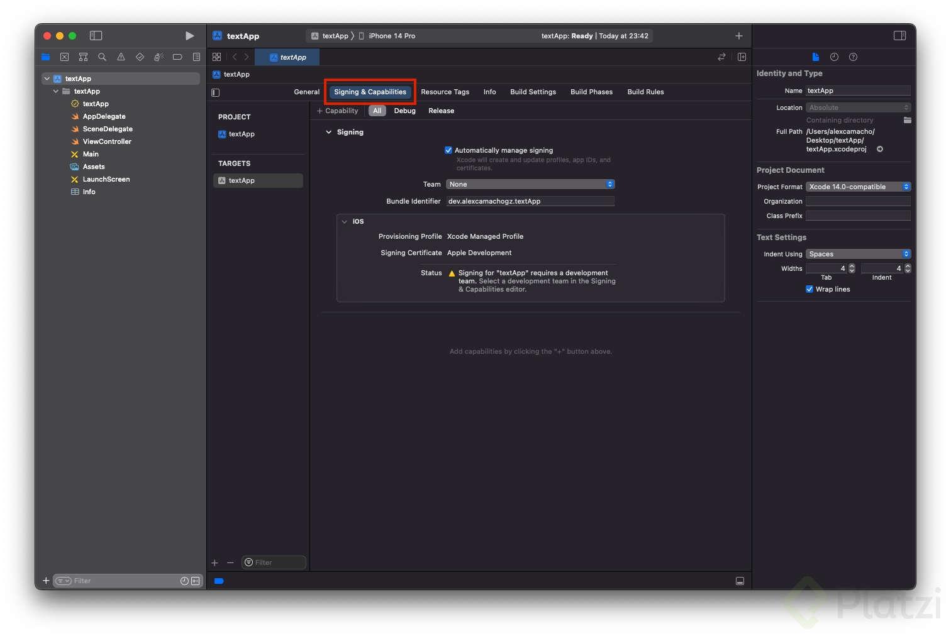The image size is (951, 636).
Task: Edit the Bundle Identifier field
Action: 530,201
